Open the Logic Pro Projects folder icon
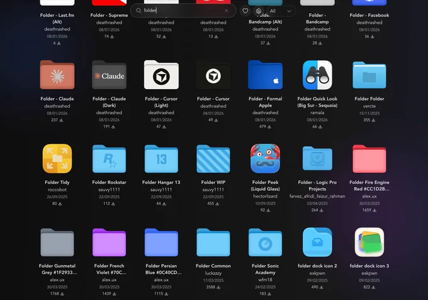428x300 pixels. coord(317,158)
